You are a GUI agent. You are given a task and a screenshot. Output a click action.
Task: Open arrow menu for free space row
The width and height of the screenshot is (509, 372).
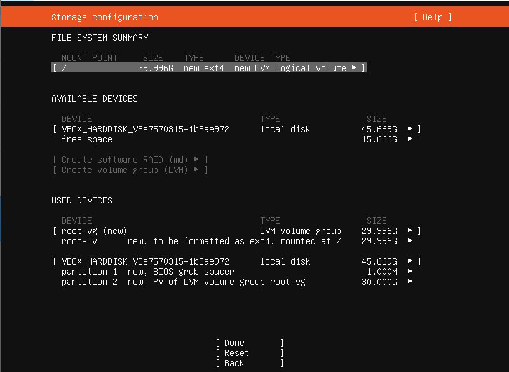click(410, 139)
